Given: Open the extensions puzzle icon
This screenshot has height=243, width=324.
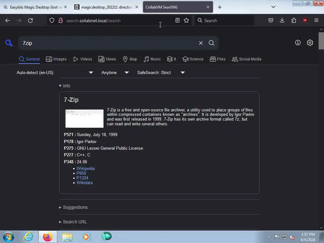Looking at the screenshot, I should (x=294, y=20).
